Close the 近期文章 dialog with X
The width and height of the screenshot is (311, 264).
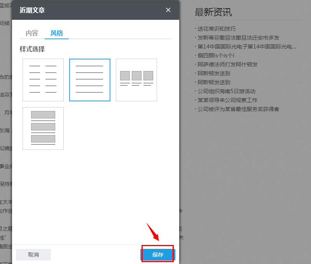click(168, 10)
